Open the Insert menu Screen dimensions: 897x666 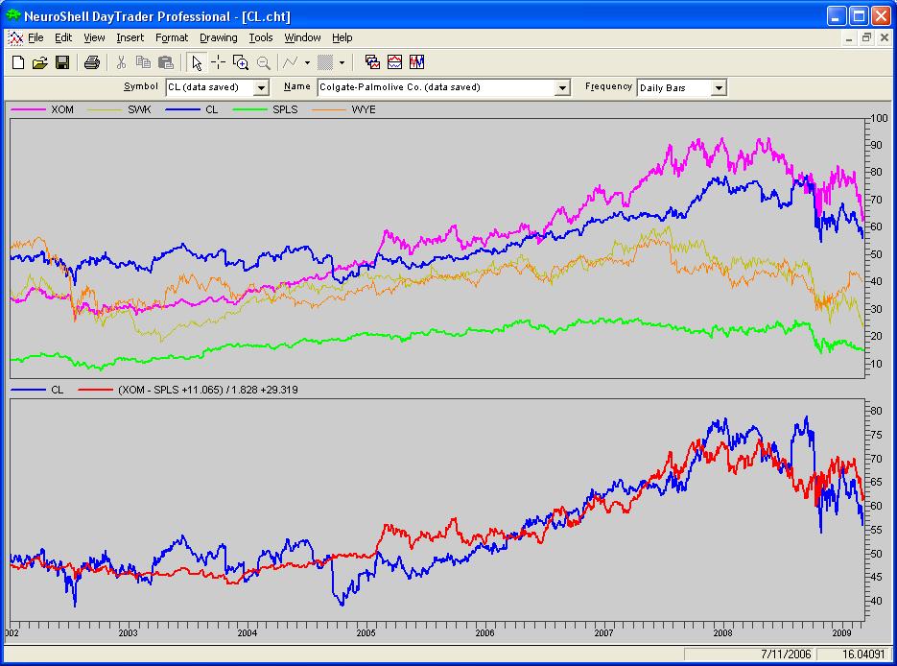click(x=130, y=37)
